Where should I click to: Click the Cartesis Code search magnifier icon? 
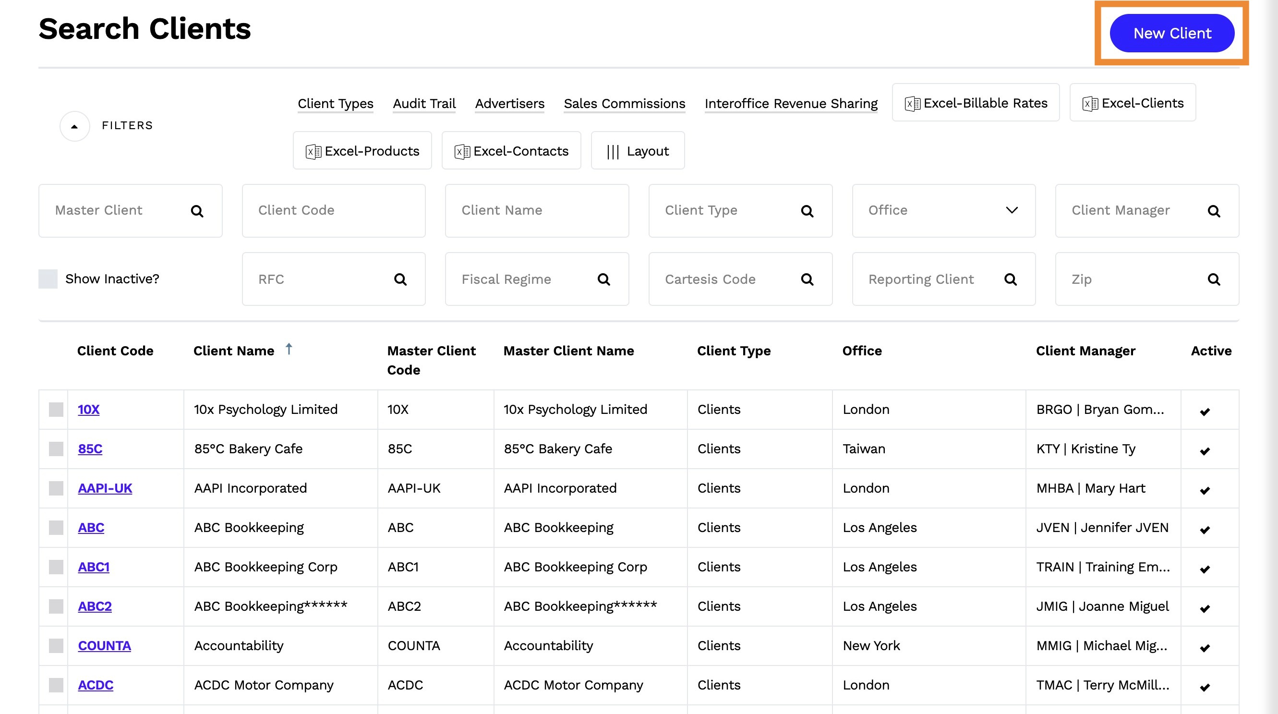coord(807,279)
